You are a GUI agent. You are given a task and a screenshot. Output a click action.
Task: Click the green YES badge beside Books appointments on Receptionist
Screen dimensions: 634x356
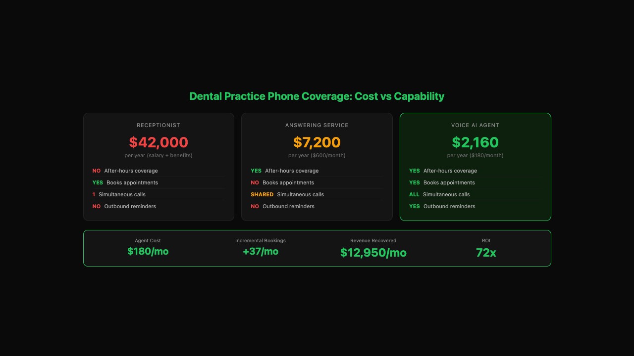tap(98, 182)
